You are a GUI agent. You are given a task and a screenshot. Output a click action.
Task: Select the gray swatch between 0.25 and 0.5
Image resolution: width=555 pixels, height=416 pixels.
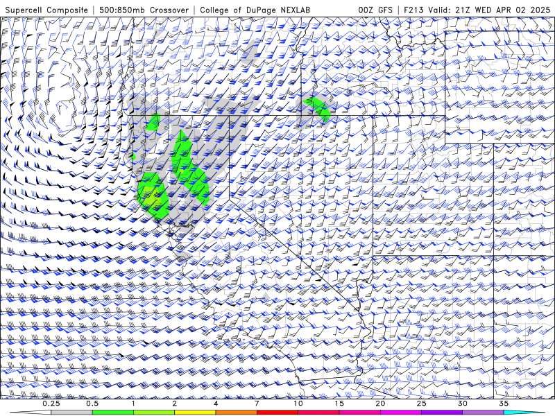point(72,413)
